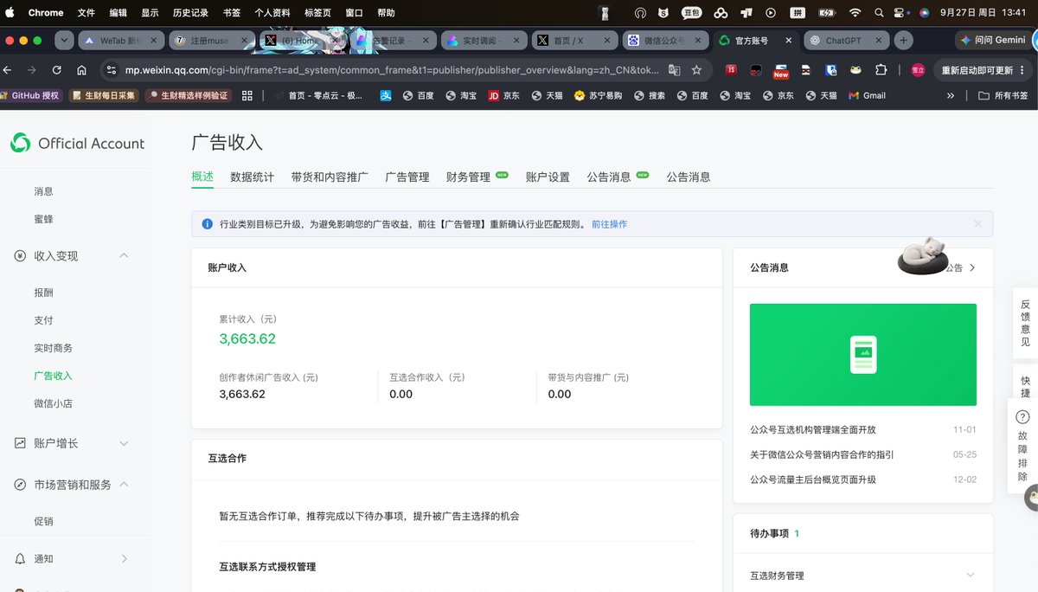Screen dimensions: 1038x592
Task: Collapse the 收入变现 sidebar section
Action: point(124,255)
